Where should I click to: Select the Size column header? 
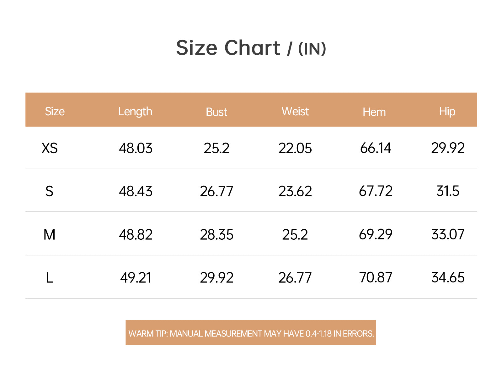click(55, 111)
